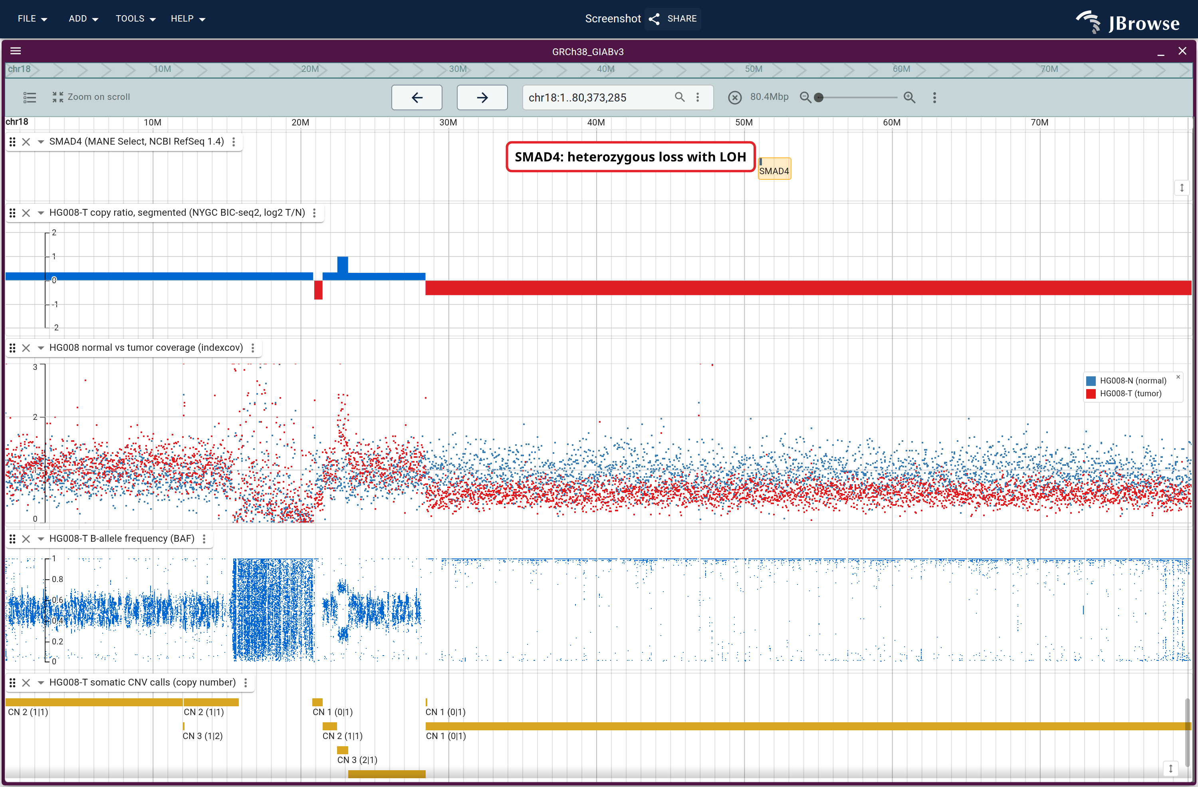Grab the somatic CNV calls drag handle
This screenshot has width=1198, height=787.
click(x=13, y=683)
